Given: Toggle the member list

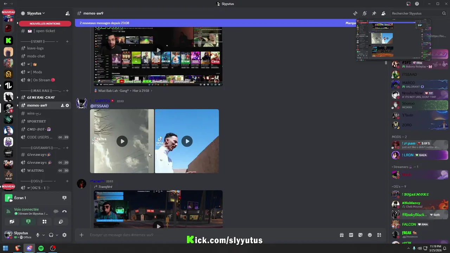Looking at the screenshot, I should 384,13.
